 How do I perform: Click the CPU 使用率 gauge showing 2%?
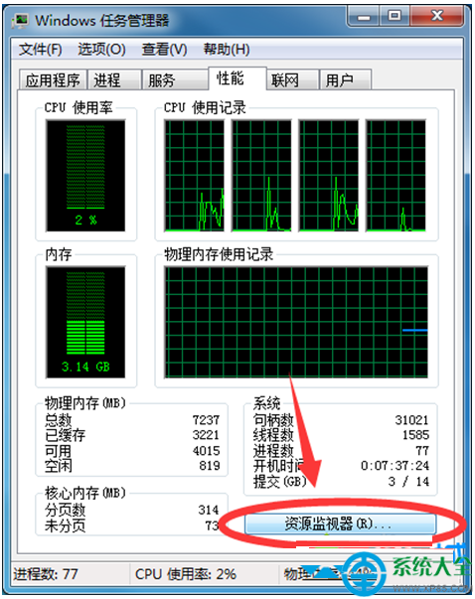[x=85, y=176]
